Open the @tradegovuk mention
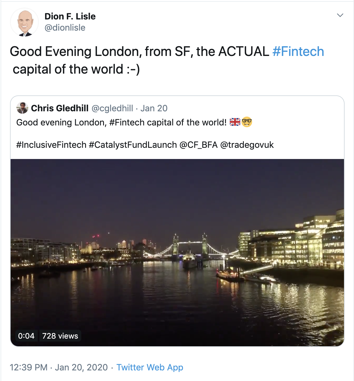The height and width of the screenshot is (381, 354). [247, 145]
